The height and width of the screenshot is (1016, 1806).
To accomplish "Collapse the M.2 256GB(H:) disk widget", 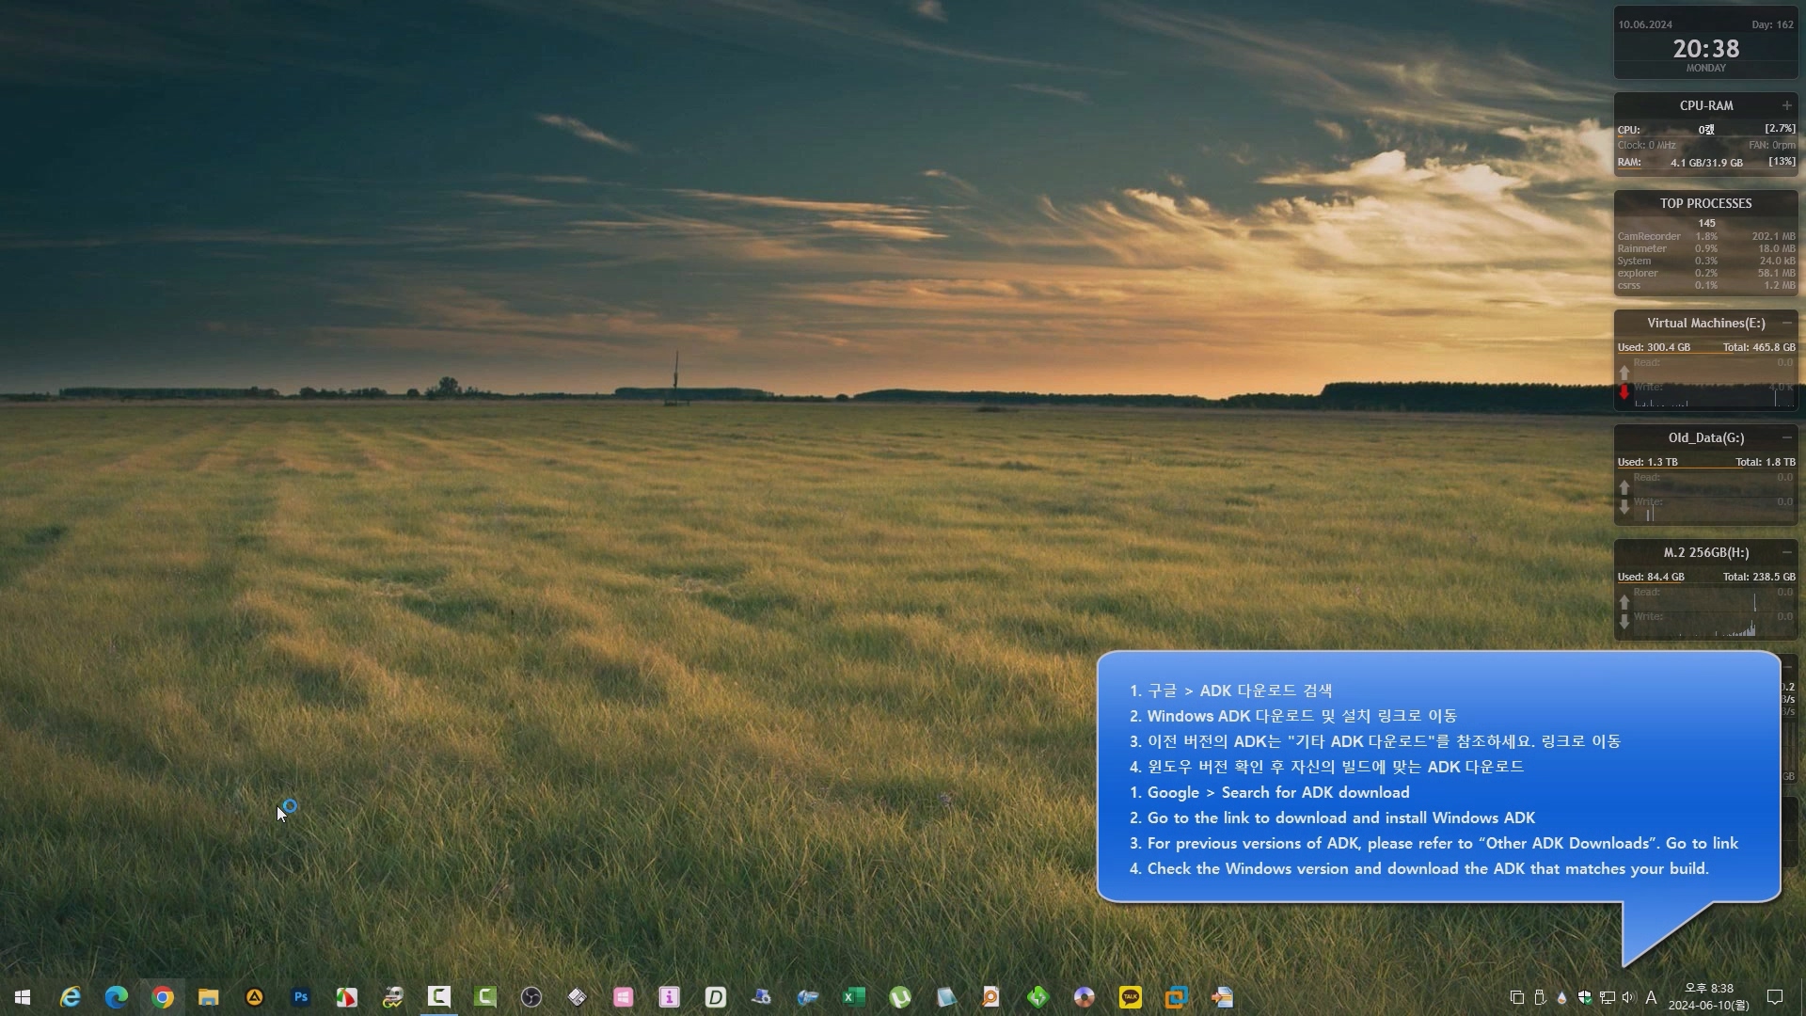I will pos(1786,552).
